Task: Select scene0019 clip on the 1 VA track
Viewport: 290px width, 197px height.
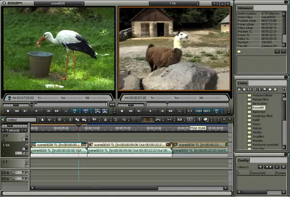Action: 130,145
